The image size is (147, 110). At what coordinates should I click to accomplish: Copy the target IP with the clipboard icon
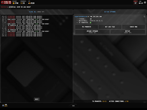(x=144, y=17)
